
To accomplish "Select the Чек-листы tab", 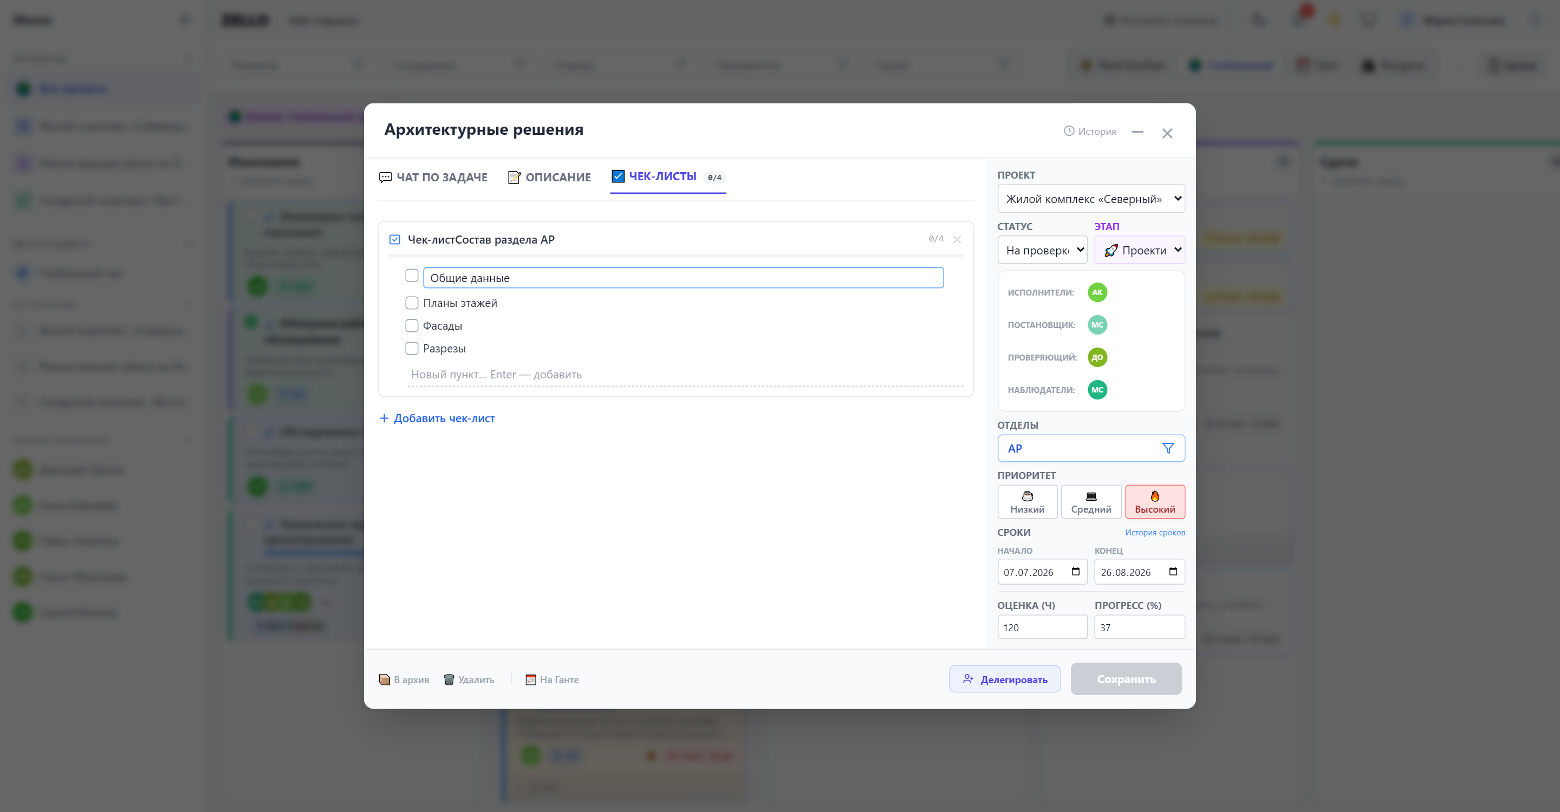I will pyautogui.click(x=668, y=176).
